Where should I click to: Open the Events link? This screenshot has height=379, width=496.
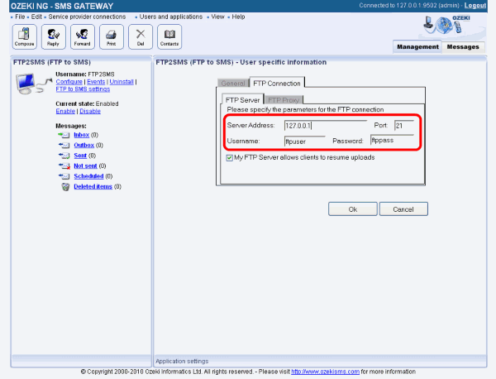tap(96, 82)
